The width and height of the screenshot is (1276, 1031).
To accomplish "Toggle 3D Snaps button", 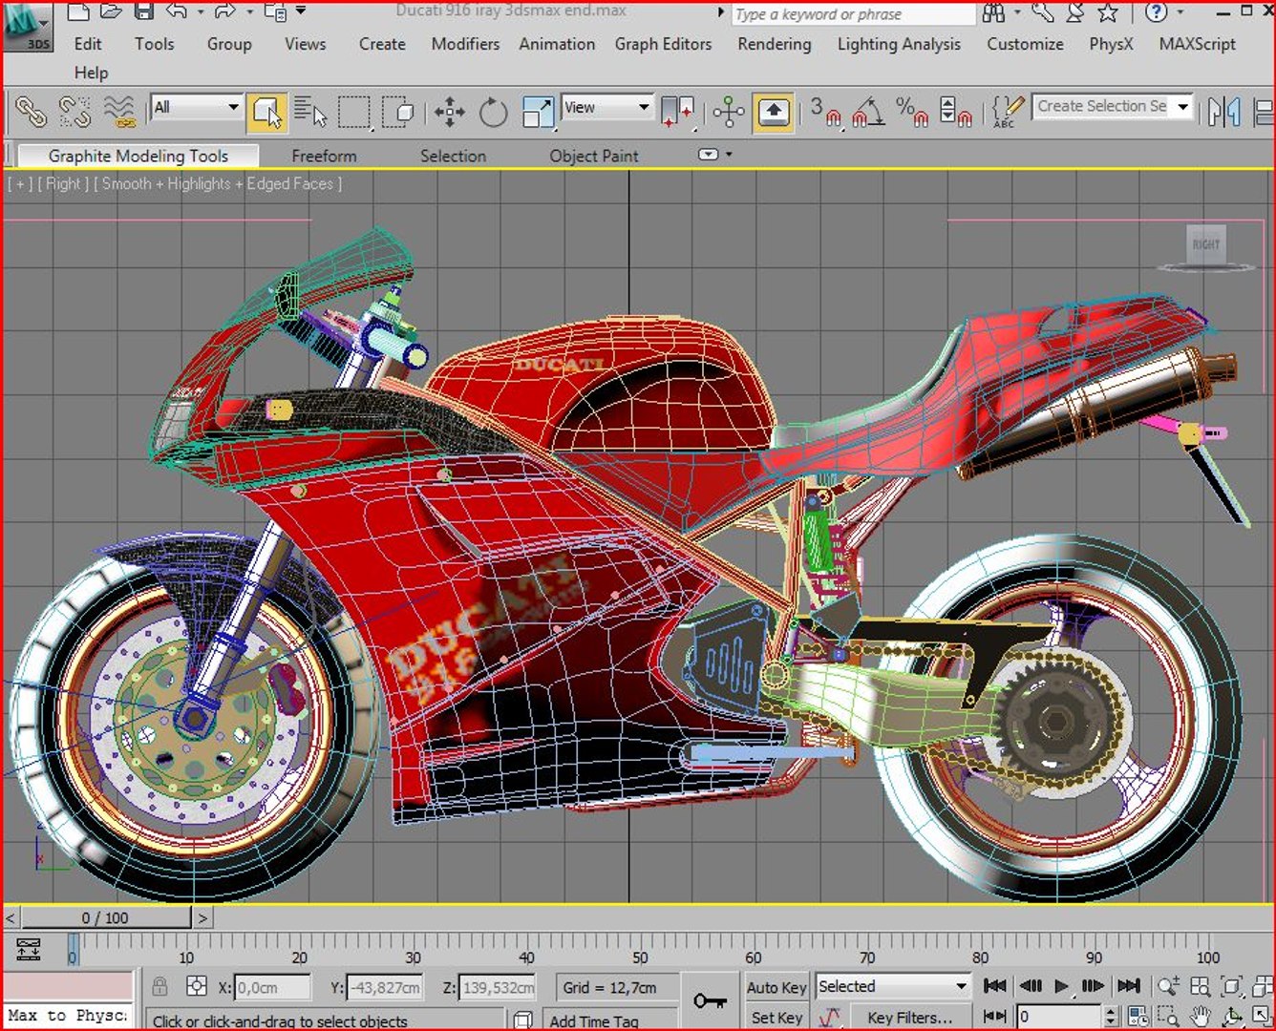I will [824, 113].
